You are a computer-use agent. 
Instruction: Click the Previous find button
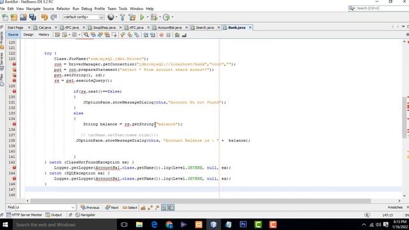90,208
